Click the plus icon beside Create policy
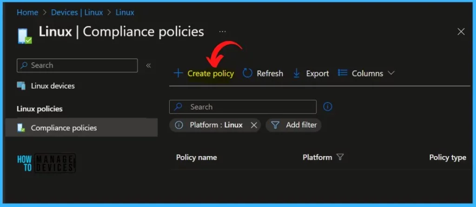The height and width of the screenshot is (207, 476). 178,73
